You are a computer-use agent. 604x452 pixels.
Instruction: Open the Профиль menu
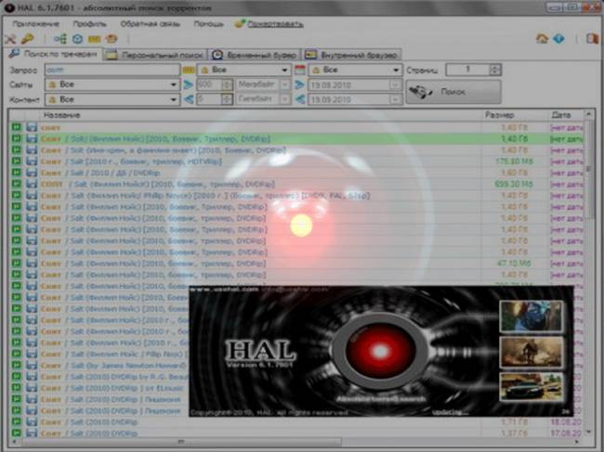[90, 24]
